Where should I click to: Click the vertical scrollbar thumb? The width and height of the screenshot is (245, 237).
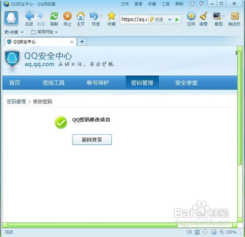click(240, 108)
